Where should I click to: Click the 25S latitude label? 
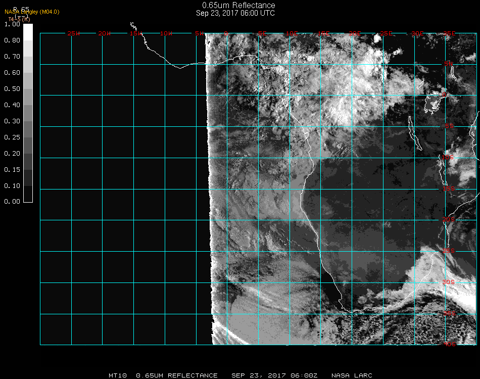click(x=449, y=251)
